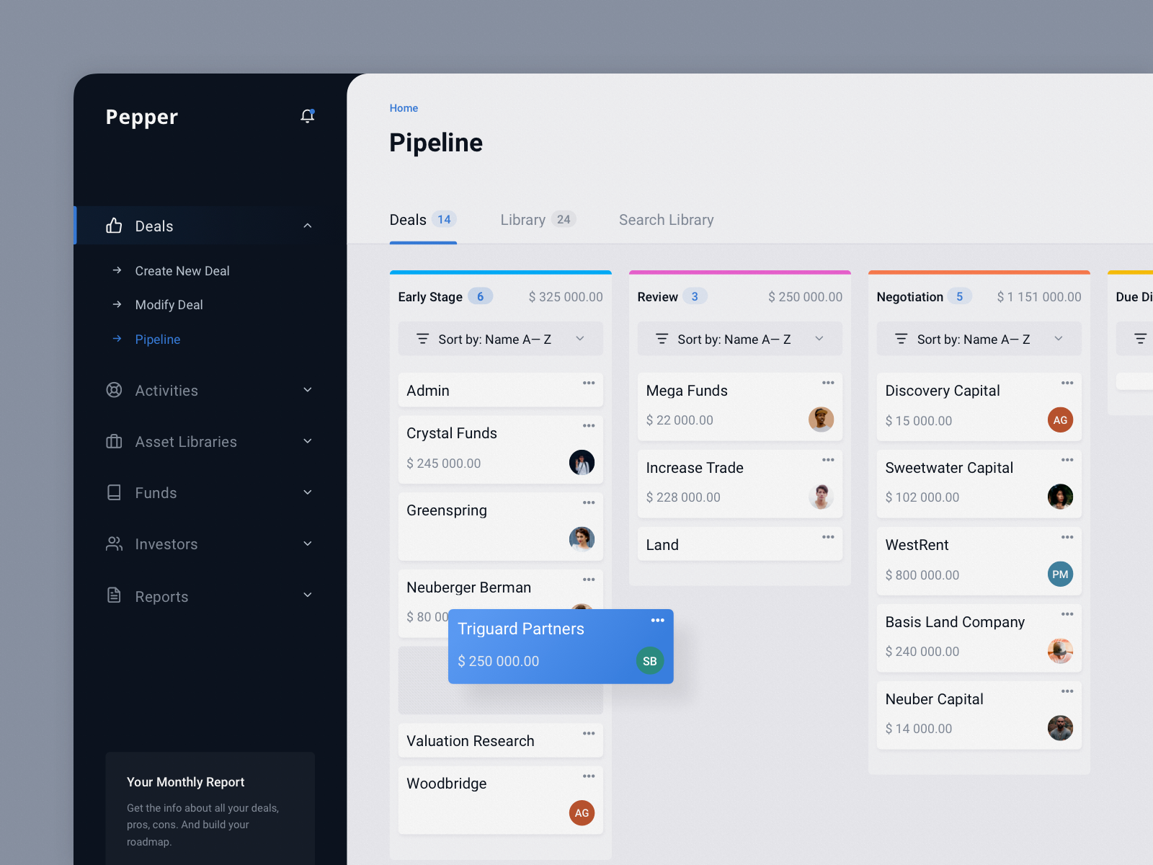Open more options on Triguard Partners card
Image resolution: width=1153 pixels, height=865 pixels.
pyautogui.click(x=658, y=620)
